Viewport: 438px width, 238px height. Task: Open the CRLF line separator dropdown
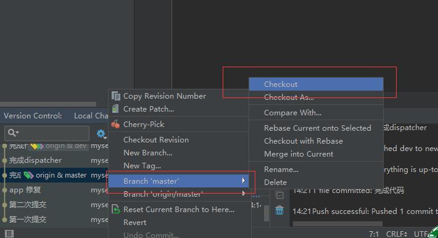(x=397, y=234)
